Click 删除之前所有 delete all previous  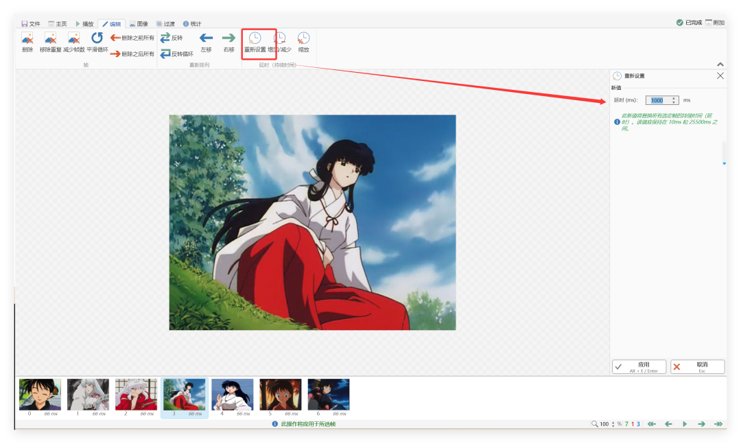click(x=132, y=38)
